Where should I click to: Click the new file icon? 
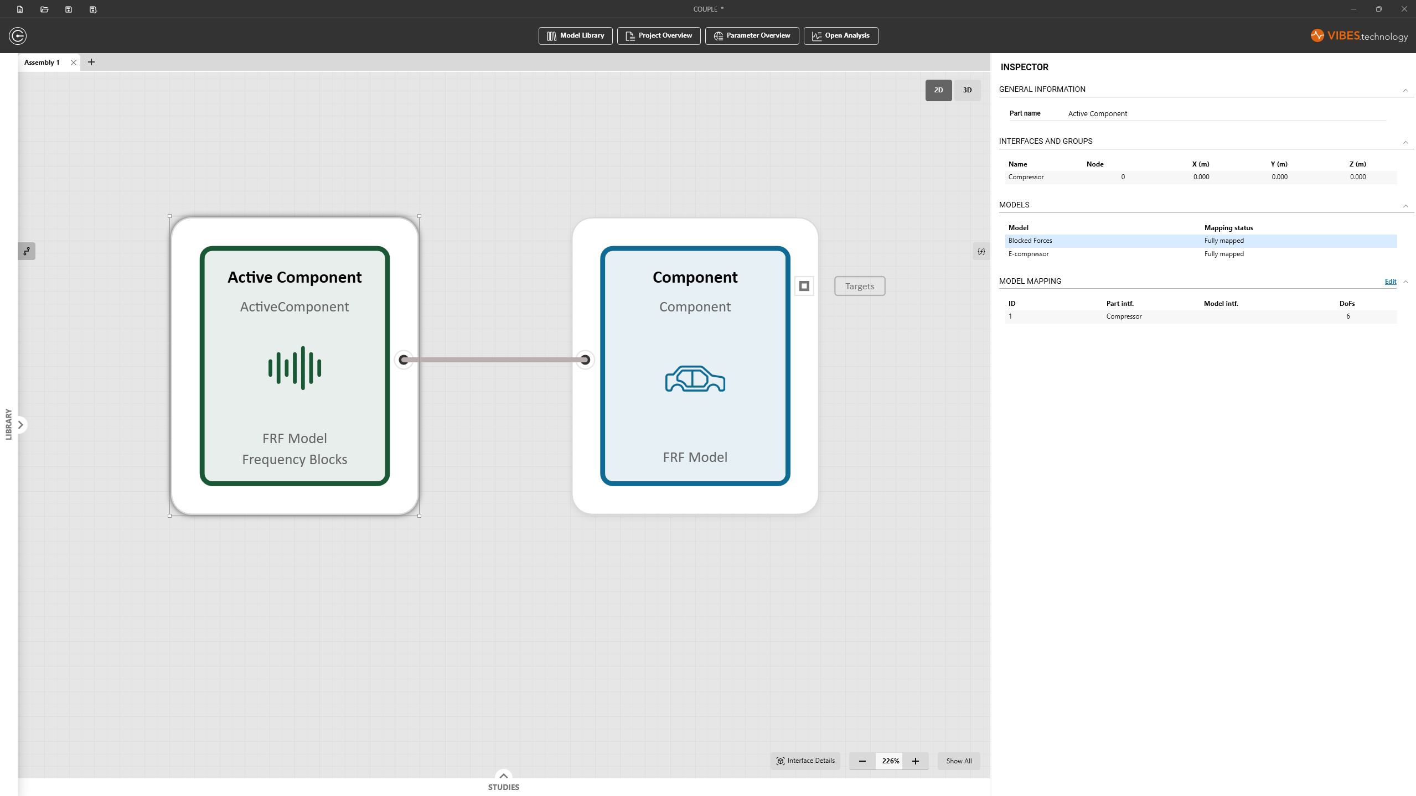(20, 9)
